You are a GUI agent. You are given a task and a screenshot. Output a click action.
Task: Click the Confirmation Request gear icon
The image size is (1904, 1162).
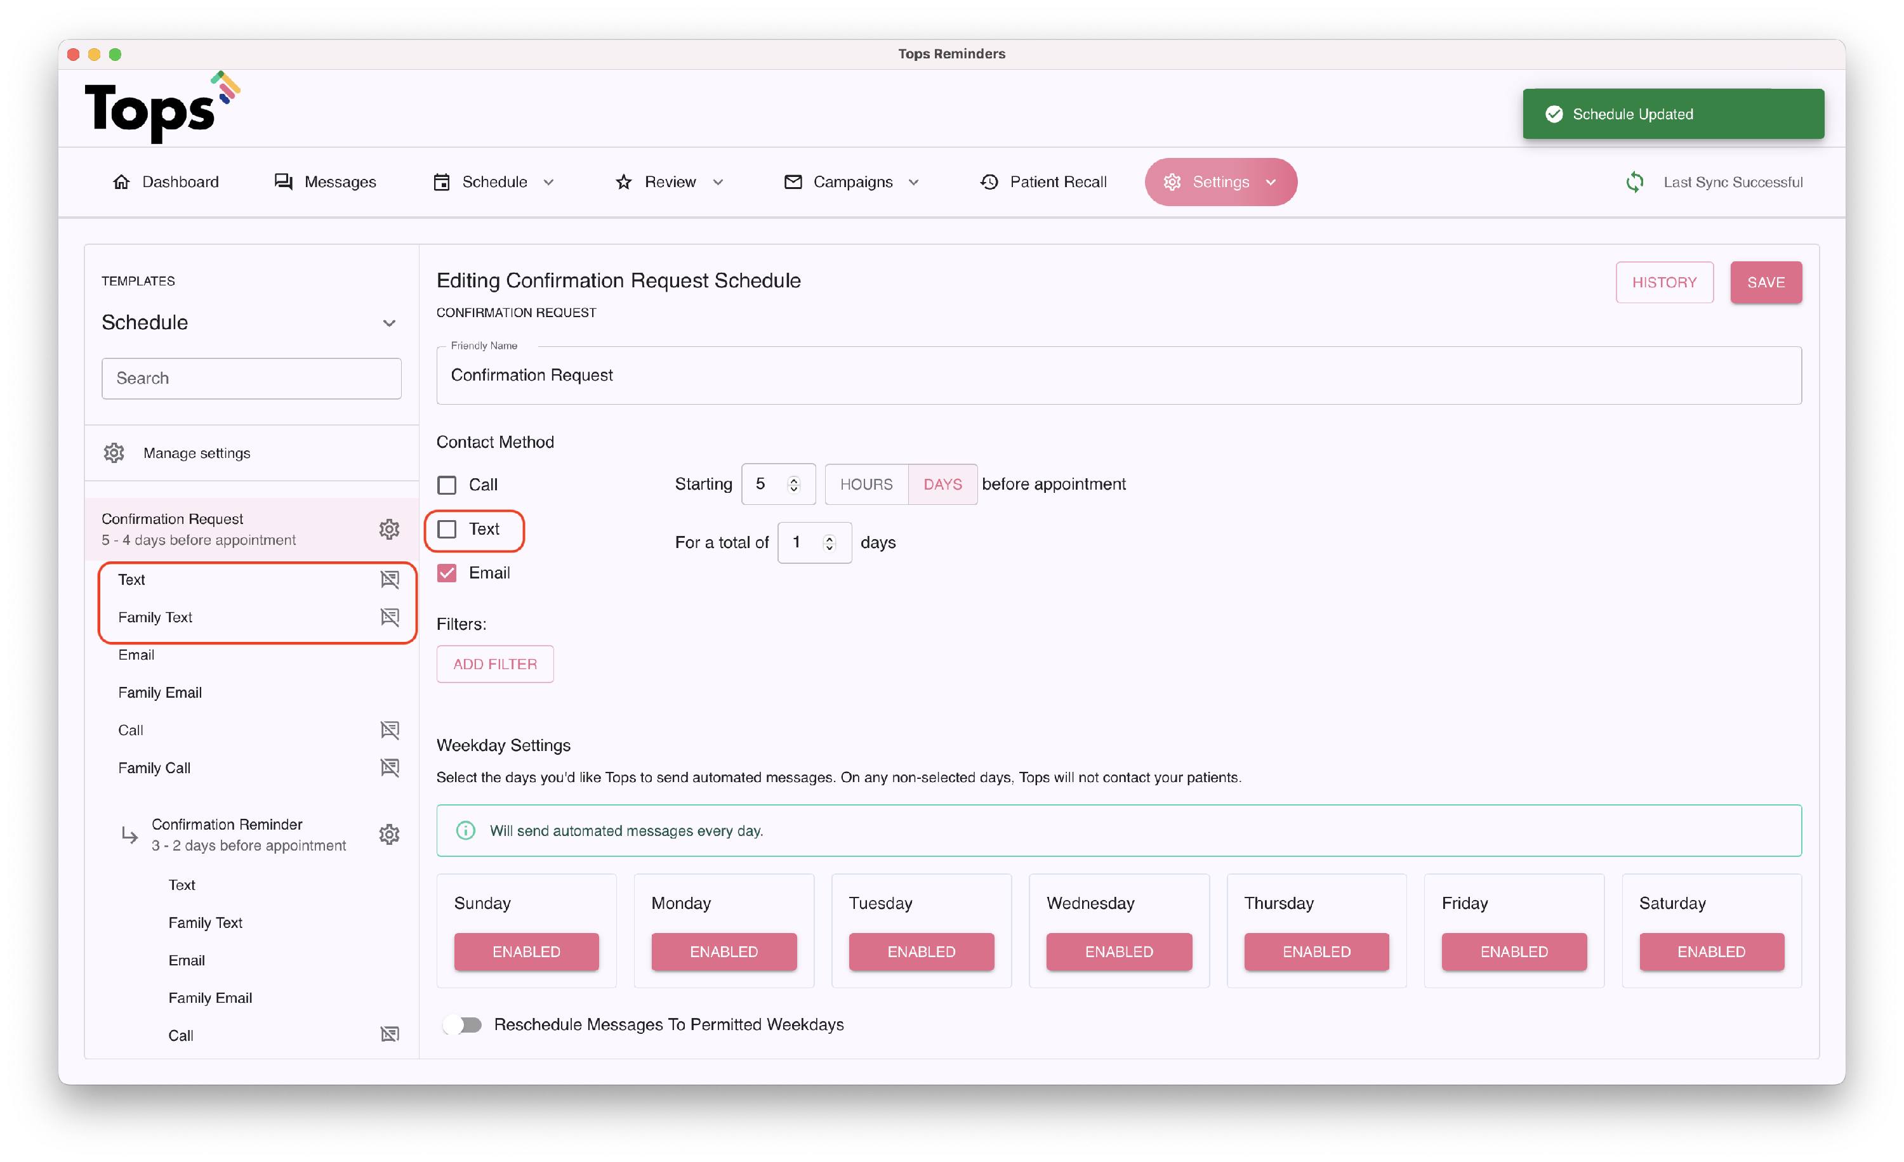[x=388, y=529]
